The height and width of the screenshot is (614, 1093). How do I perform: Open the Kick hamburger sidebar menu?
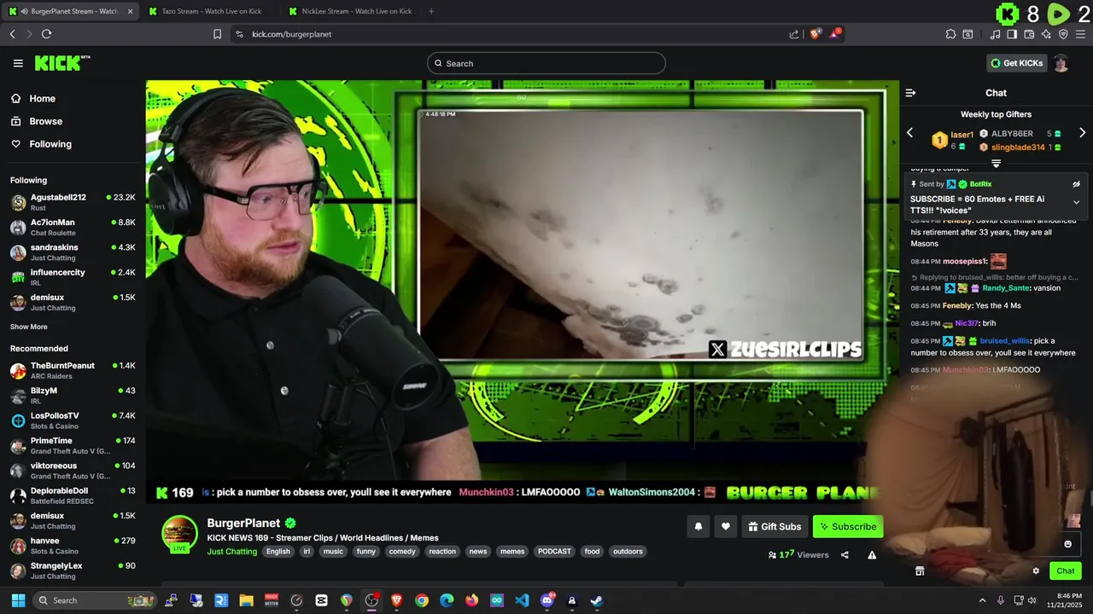(x=18, y=63)
